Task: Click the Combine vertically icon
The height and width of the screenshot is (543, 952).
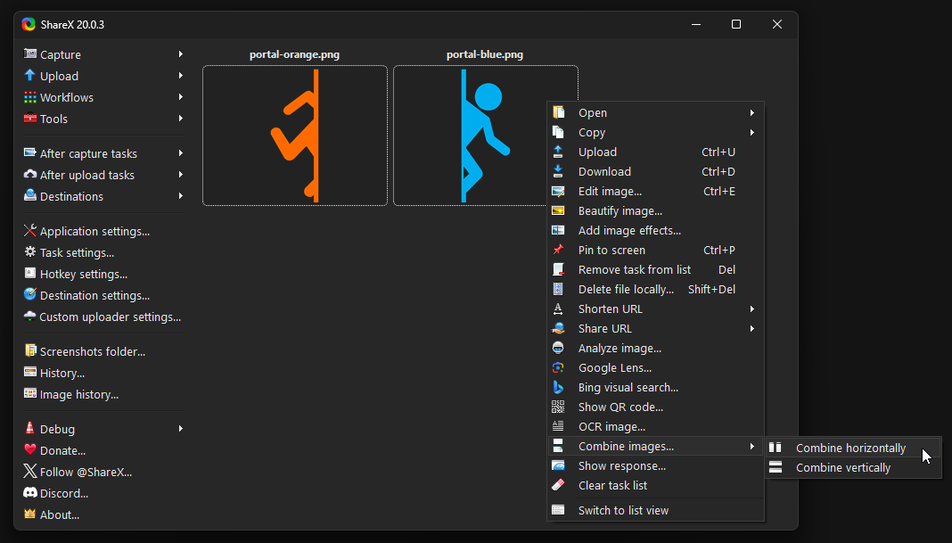Action: point(776,467)
